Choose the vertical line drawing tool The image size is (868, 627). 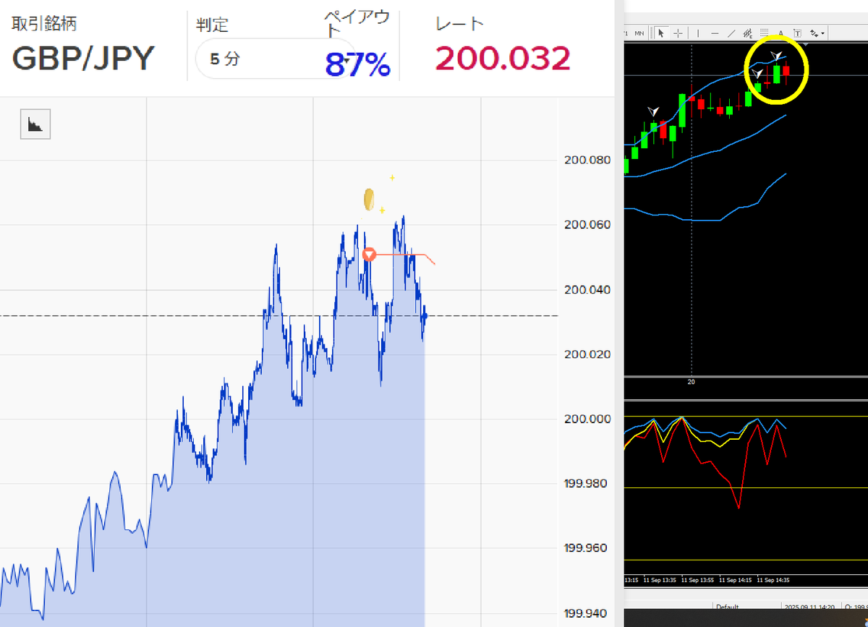(x=698, y=33)
